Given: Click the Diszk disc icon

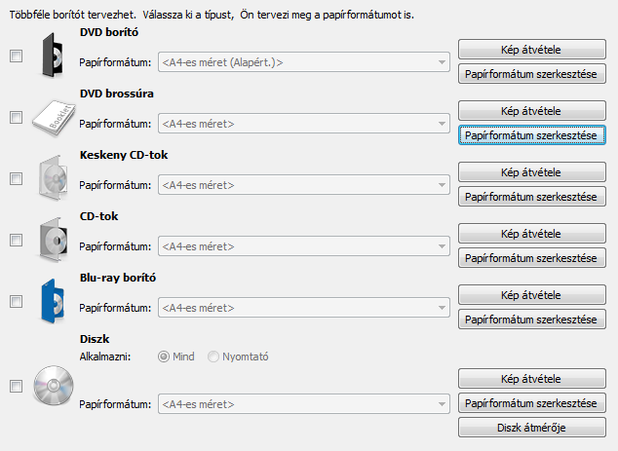Looking at the screenshot, I should pos(54,386).
